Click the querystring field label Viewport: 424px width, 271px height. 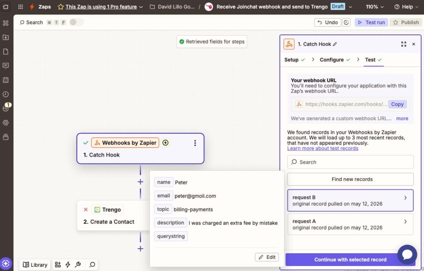[171, 236]
